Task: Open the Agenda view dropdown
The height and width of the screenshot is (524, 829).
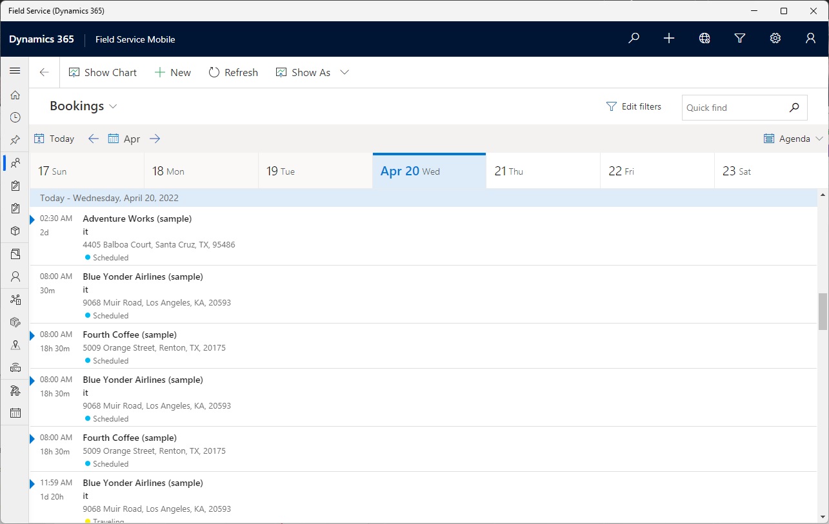Action: click(x=794, y=139)
